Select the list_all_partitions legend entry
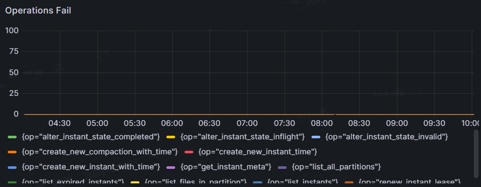 (x=336, y=167)
